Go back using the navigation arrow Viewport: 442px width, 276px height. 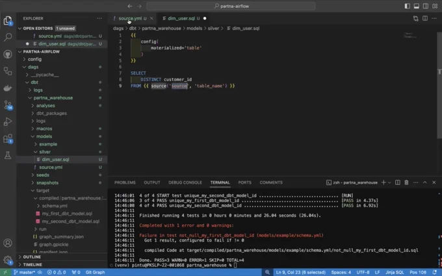click(129, 6)
